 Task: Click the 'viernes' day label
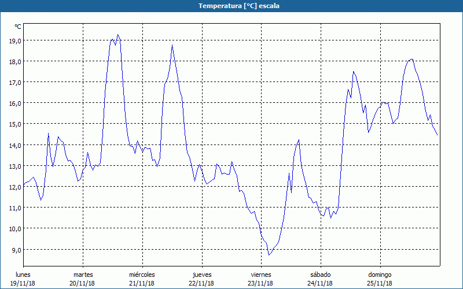[261, 275]
